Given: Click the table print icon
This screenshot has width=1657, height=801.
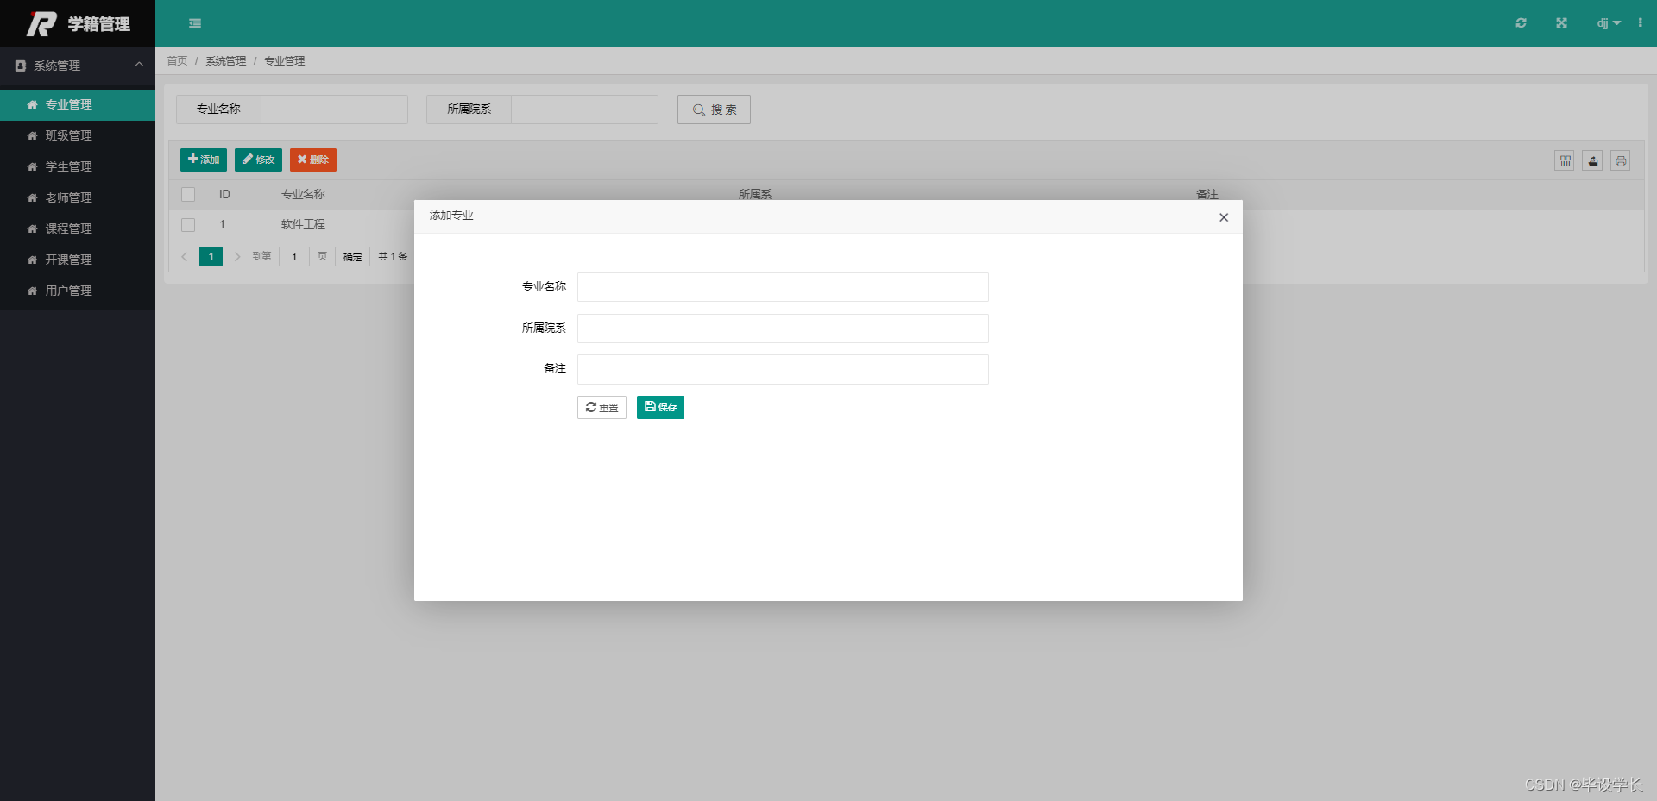Looking at the screenshot, I should [1621, 160].
